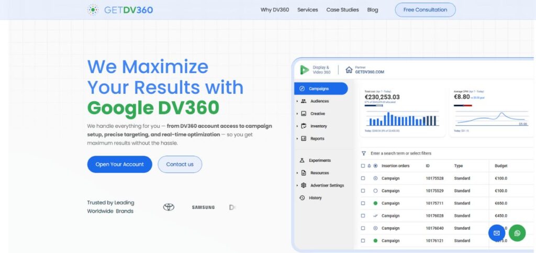This screenshot has height=253, width=536.
Task: Expand the Inventory sidebar arrow
Action: click(297, 126)
